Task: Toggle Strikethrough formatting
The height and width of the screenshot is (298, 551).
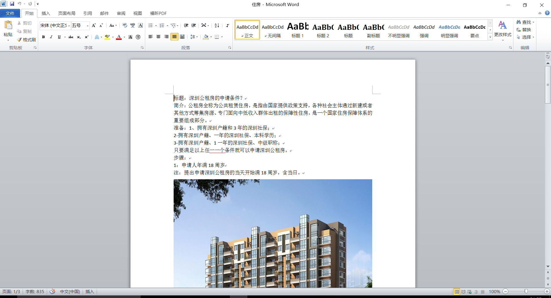Action: 71,37
